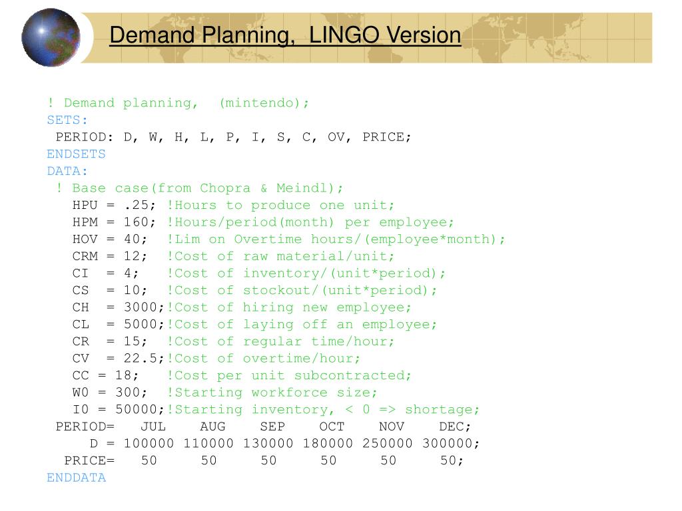Click the globe image in the slide header

click(x=51, y=37)
